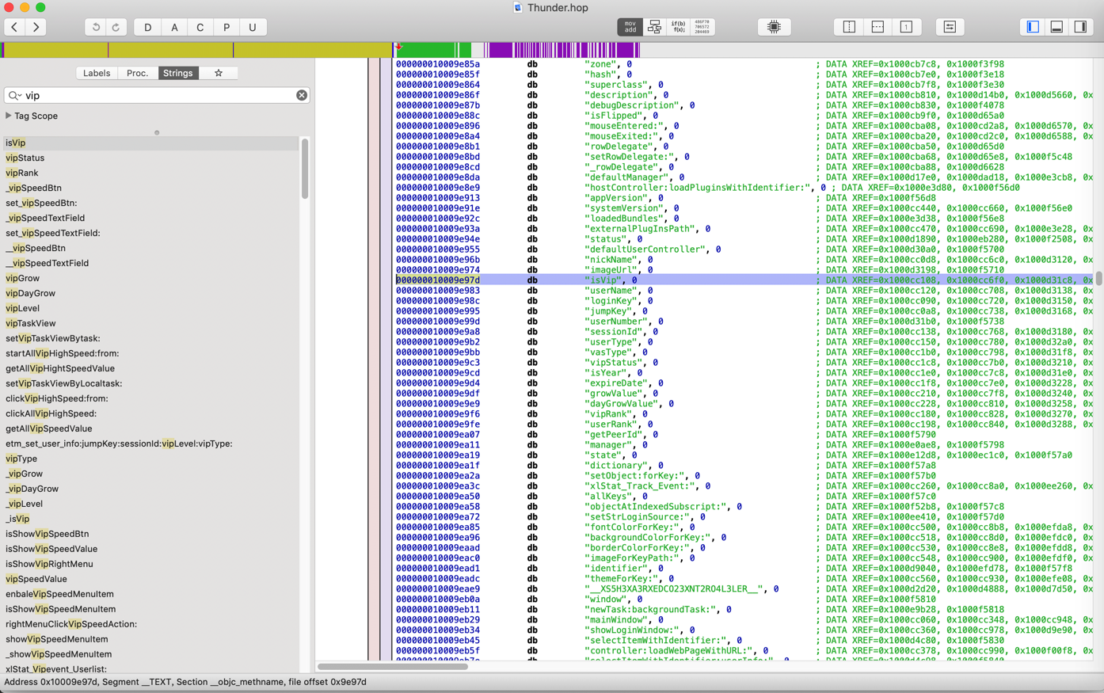Select the Strings tab
Image resolution: width=1104 pixels, height=693 pixels.
pyautogui.click(x=177, y=73)
